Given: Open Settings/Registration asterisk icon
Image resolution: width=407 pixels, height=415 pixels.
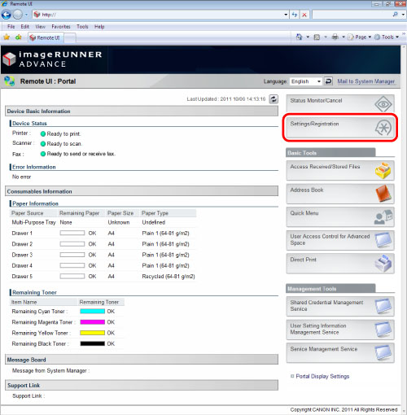Looking at the screenshot, I should point(383,128).
